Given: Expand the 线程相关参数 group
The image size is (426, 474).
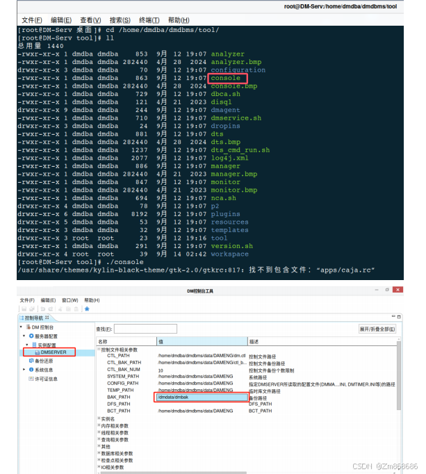Looking at the screenshot, I should 99,432.
